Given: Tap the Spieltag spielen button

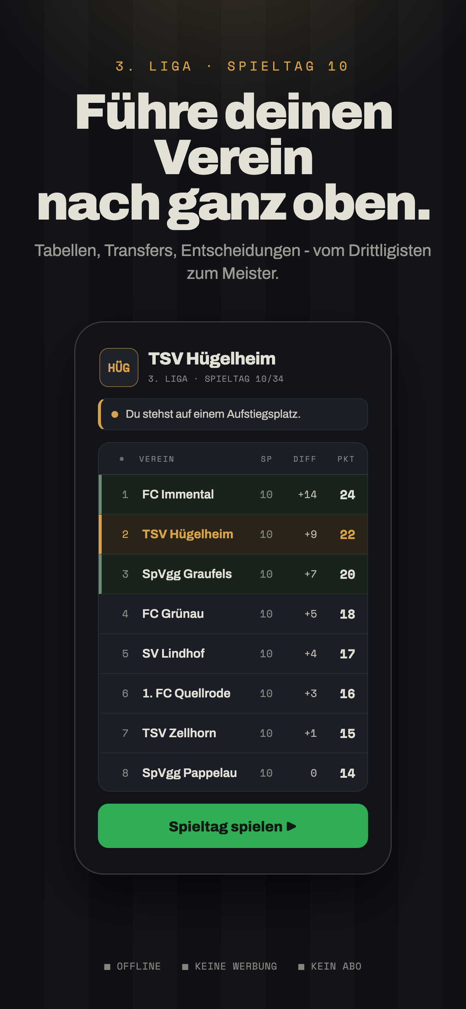Looking at the screenshot, I should pos(233,826).
